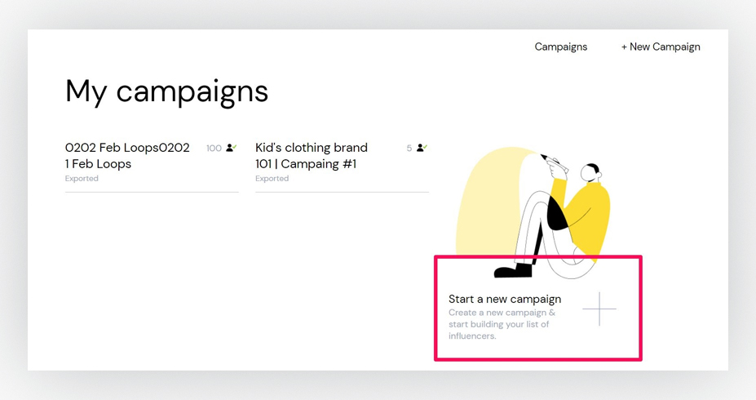The height and width of the screenshot is (400, 756).
Task: Click the 5 influencer count
Action: click(409, 148)
